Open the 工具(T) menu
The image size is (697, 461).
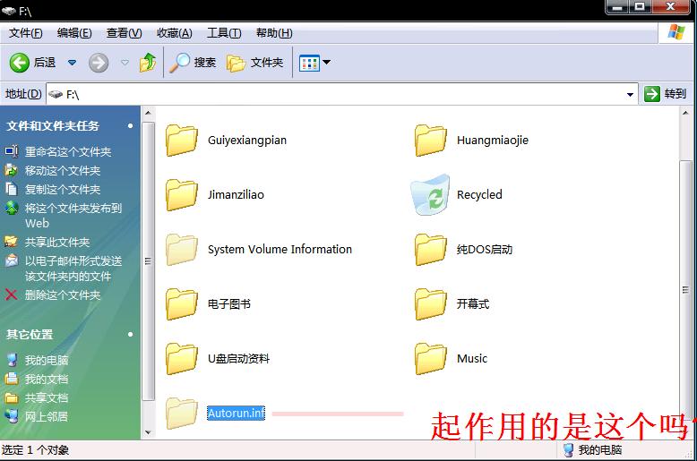click(x=224, y=33)
